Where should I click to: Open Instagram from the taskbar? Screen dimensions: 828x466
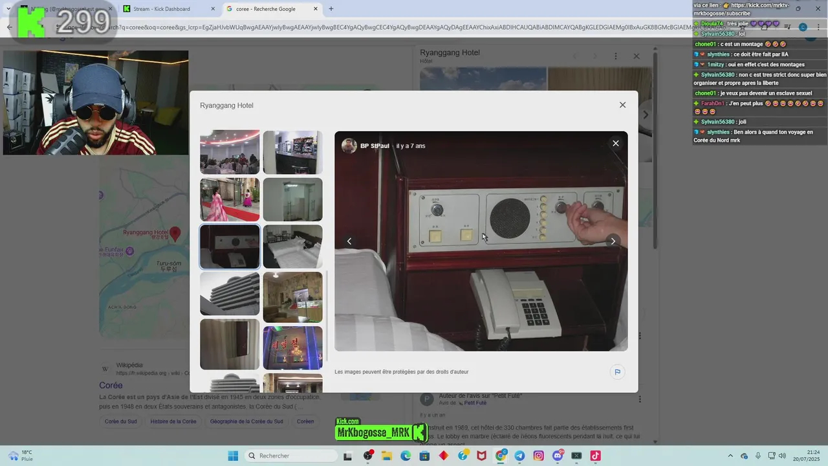pyautogui.click(x=538, y=456)
